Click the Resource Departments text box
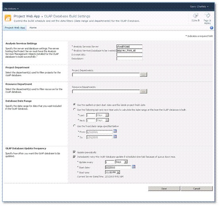 click(x=106, y=91)
